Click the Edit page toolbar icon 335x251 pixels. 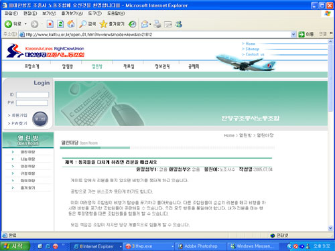pos(167,24)
